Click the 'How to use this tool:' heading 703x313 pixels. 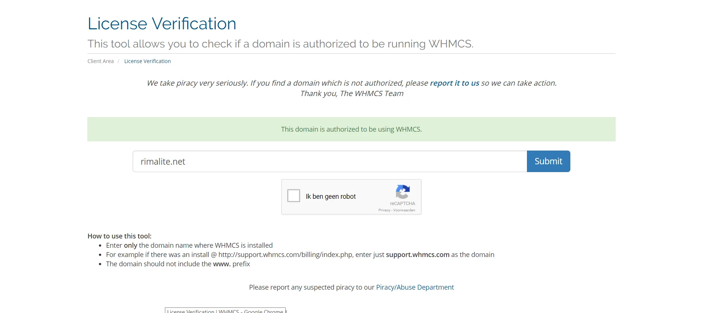(119, 236)
